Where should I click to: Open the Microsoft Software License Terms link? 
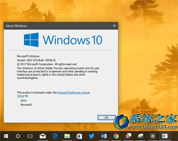click(74, 93)
